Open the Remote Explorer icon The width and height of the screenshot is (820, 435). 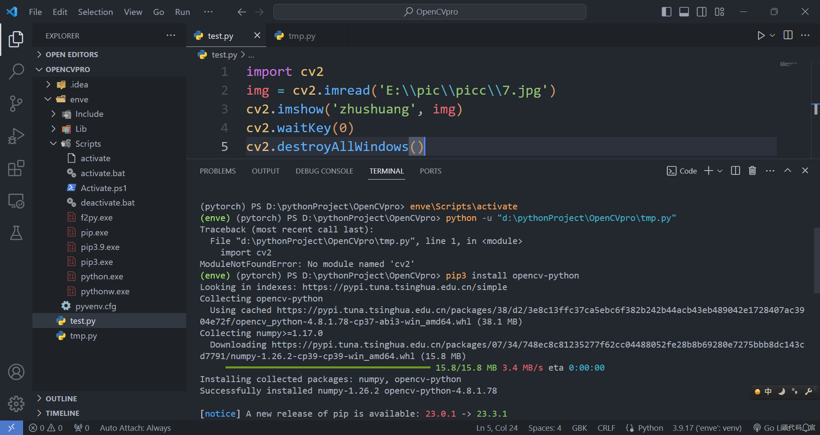click(x=16, y=200)
